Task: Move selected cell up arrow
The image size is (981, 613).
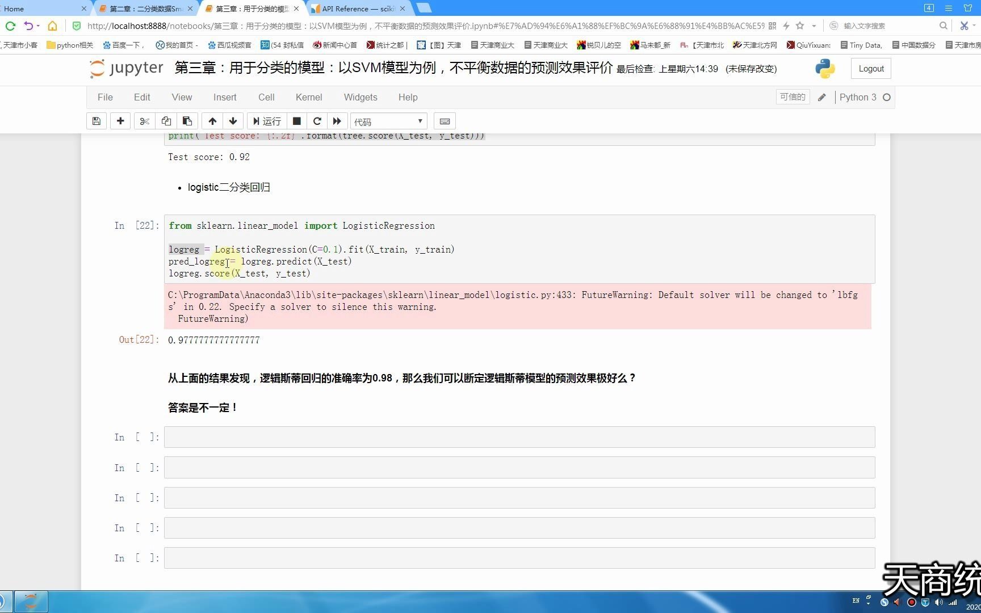Action: [x=212, y=121]
